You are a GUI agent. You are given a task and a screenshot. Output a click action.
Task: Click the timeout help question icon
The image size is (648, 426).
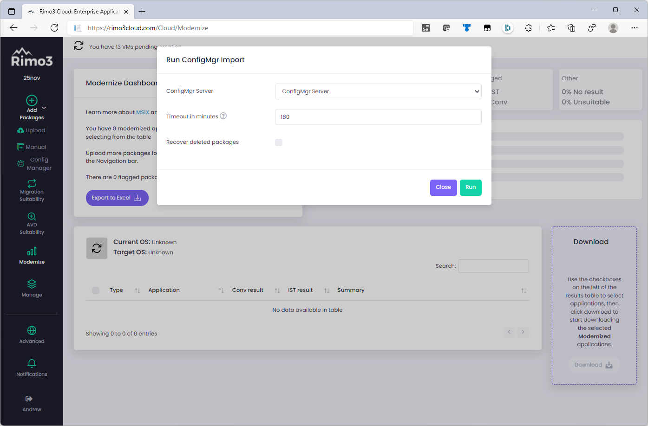tap(223, 116)
